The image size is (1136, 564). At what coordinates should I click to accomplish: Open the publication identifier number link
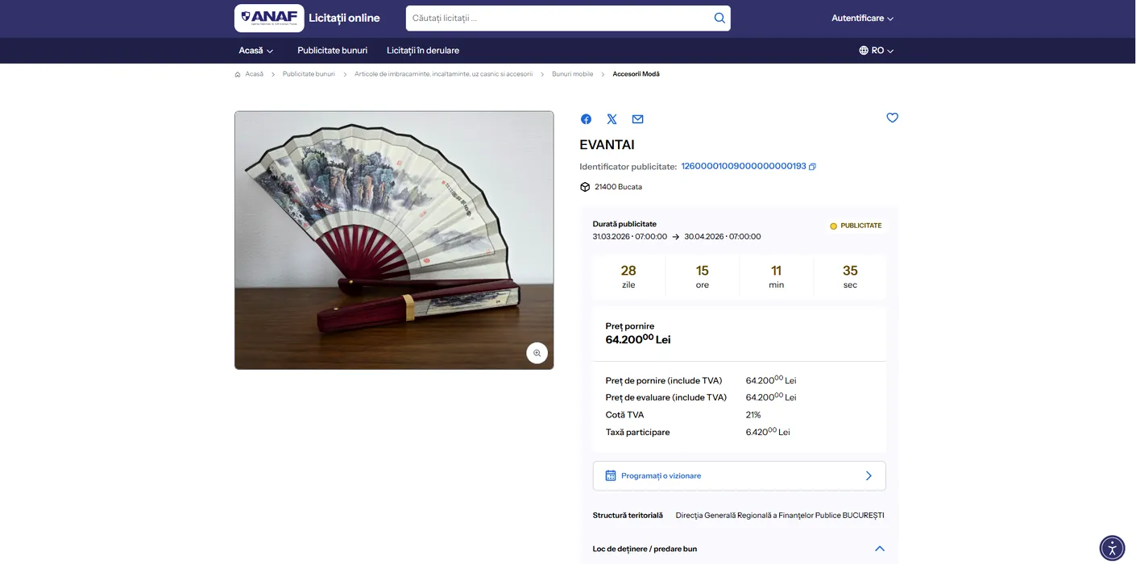click(x=743, y=166)
